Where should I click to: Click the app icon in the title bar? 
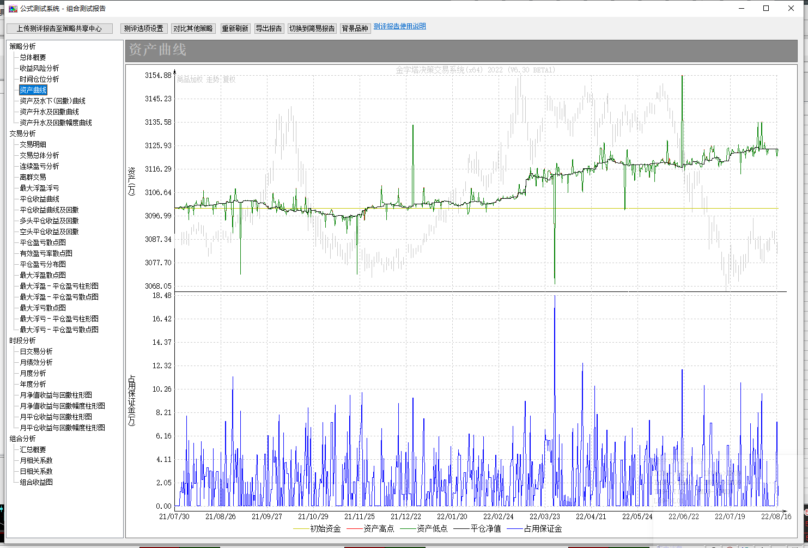coord(13,8)
